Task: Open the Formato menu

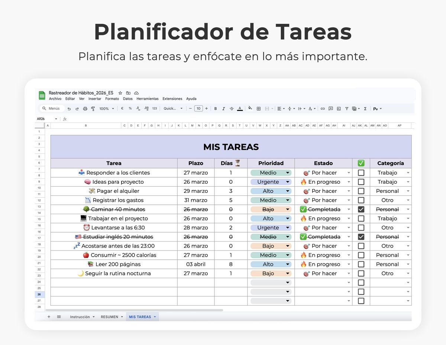Action: (112, 99)
